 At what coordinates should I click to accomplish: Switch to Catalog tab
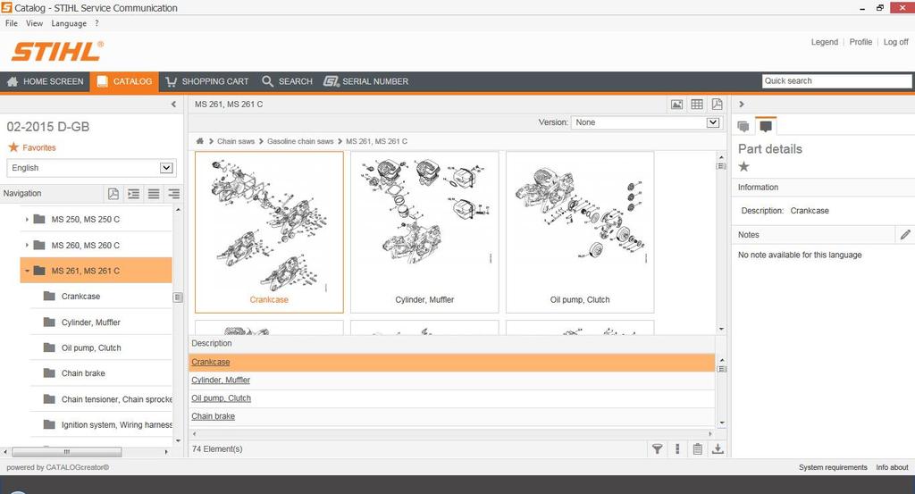(124, 81)
